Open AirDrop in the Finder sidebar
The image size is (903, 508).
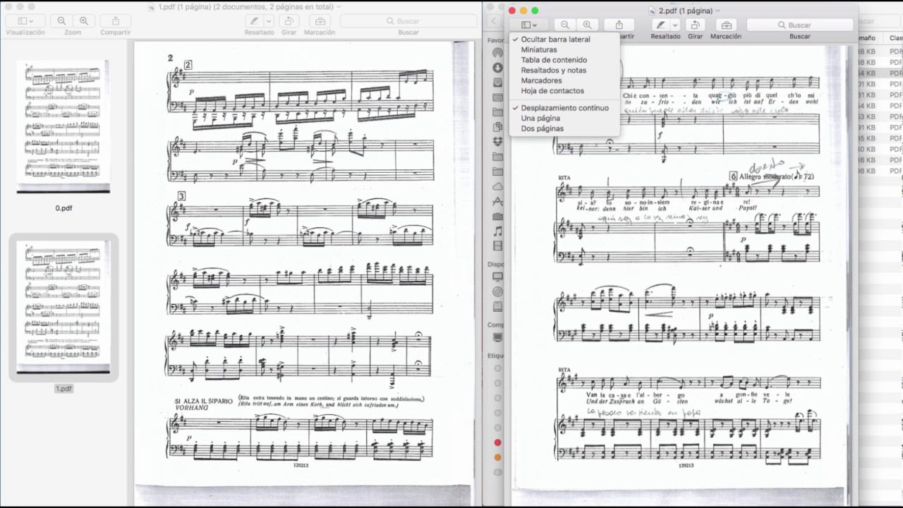[498, 53]
